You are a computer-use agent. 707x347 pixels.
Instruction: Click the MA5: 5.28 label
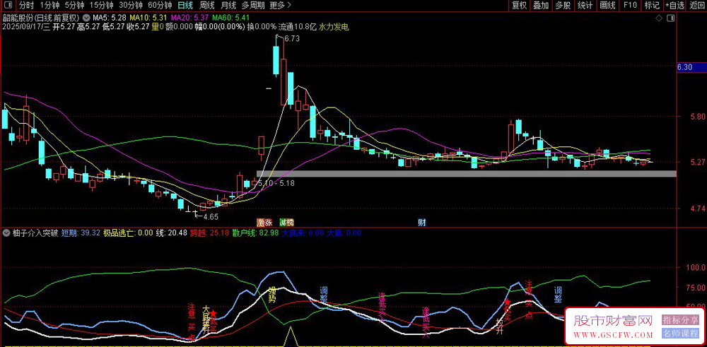(x=109, y=18)
